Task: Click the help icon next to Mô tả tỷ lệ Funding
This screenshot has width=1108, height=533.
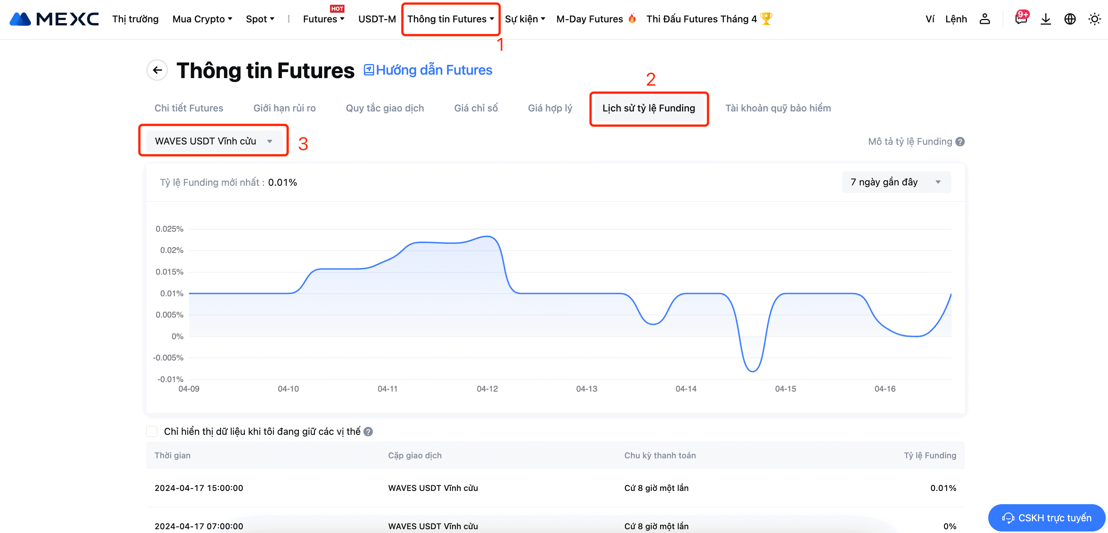Action: 960,141
